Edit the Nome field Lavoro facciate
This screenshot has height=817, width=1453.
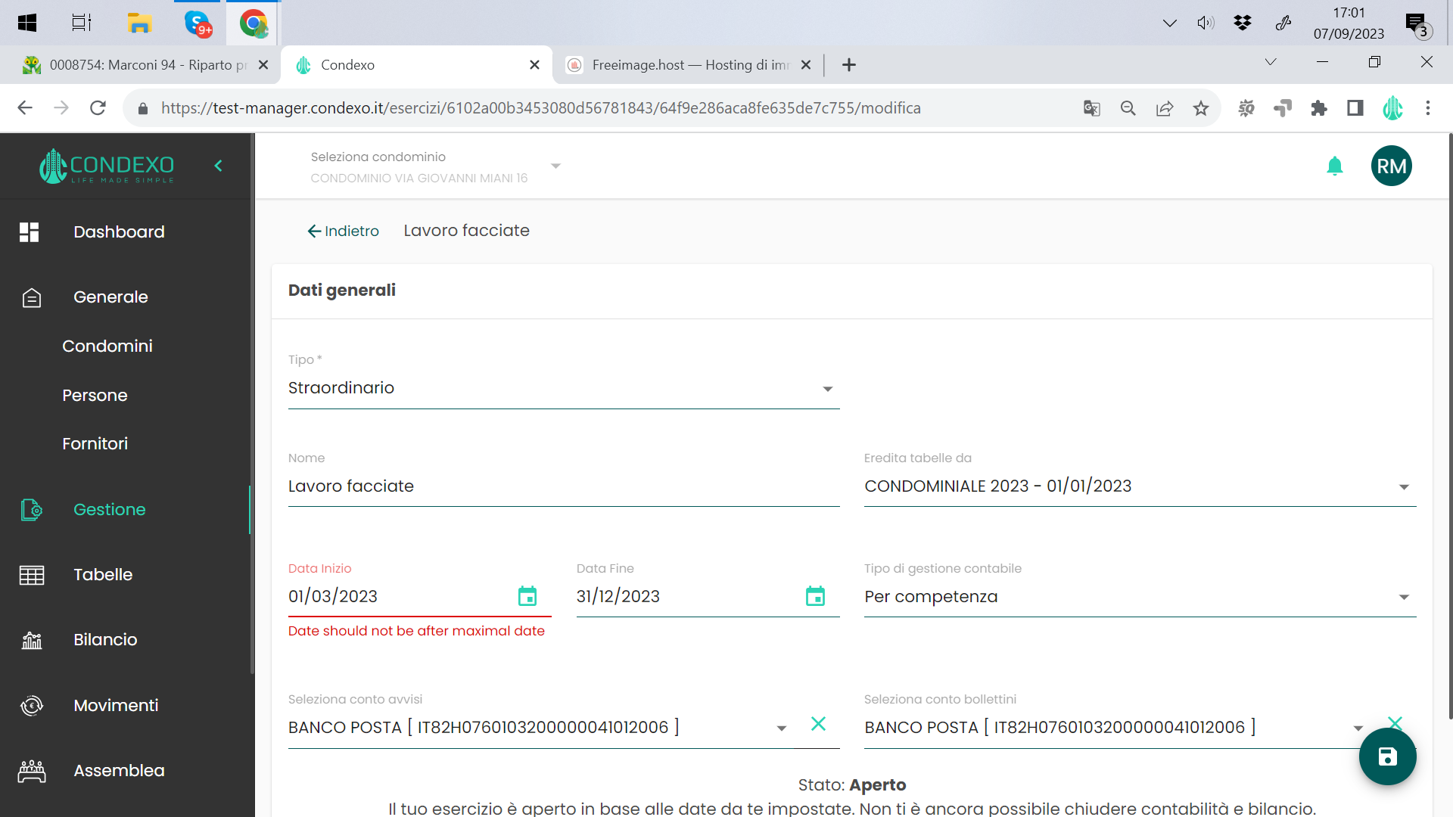tap(564, 486)
